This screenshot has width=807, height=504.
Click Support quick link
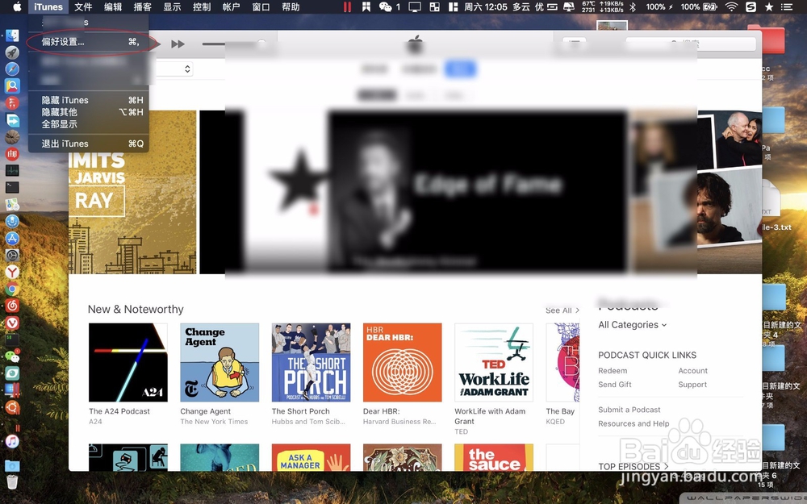(x=692, y=385)
